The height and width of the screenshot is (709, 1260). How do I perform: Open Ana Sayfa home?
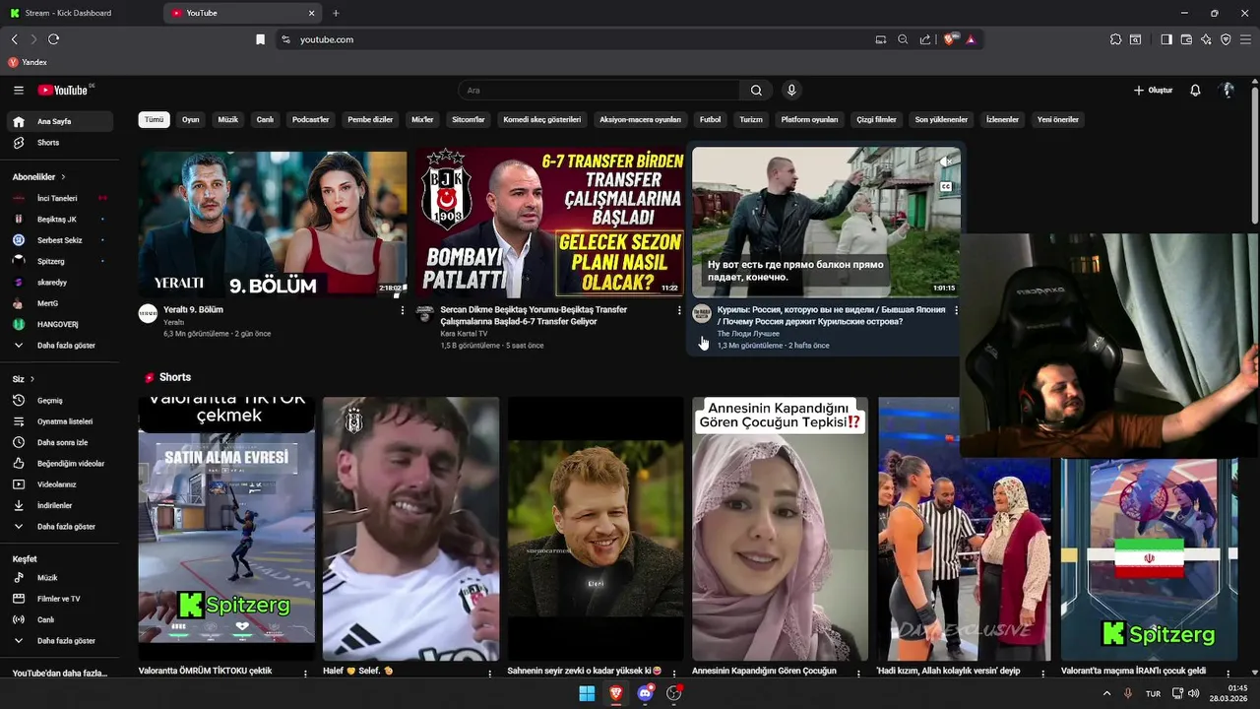point(61,121)
